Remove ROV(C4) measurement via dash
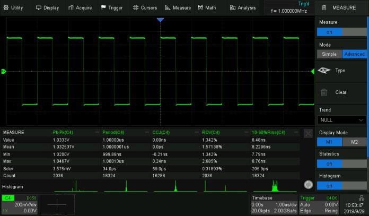This screenshot has height=216, width=369. [246, 132]
